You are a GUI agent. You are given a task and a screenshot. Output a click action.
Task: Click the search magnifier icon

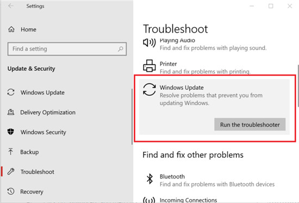pos(121,49)
